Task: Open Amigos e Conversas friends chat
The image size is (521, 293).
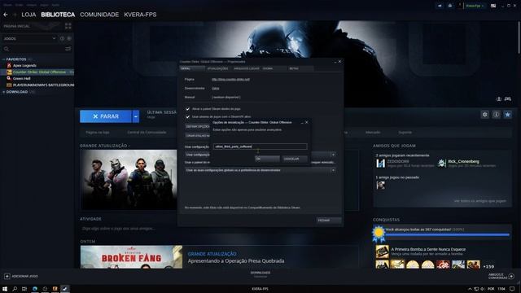Action: click(501, 276)
